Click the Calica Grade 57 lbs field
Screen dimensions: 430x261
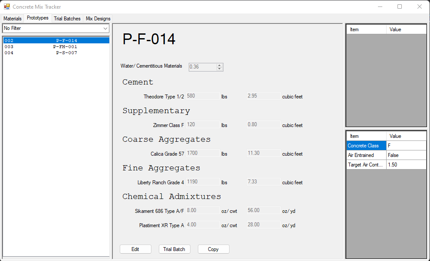202,153
